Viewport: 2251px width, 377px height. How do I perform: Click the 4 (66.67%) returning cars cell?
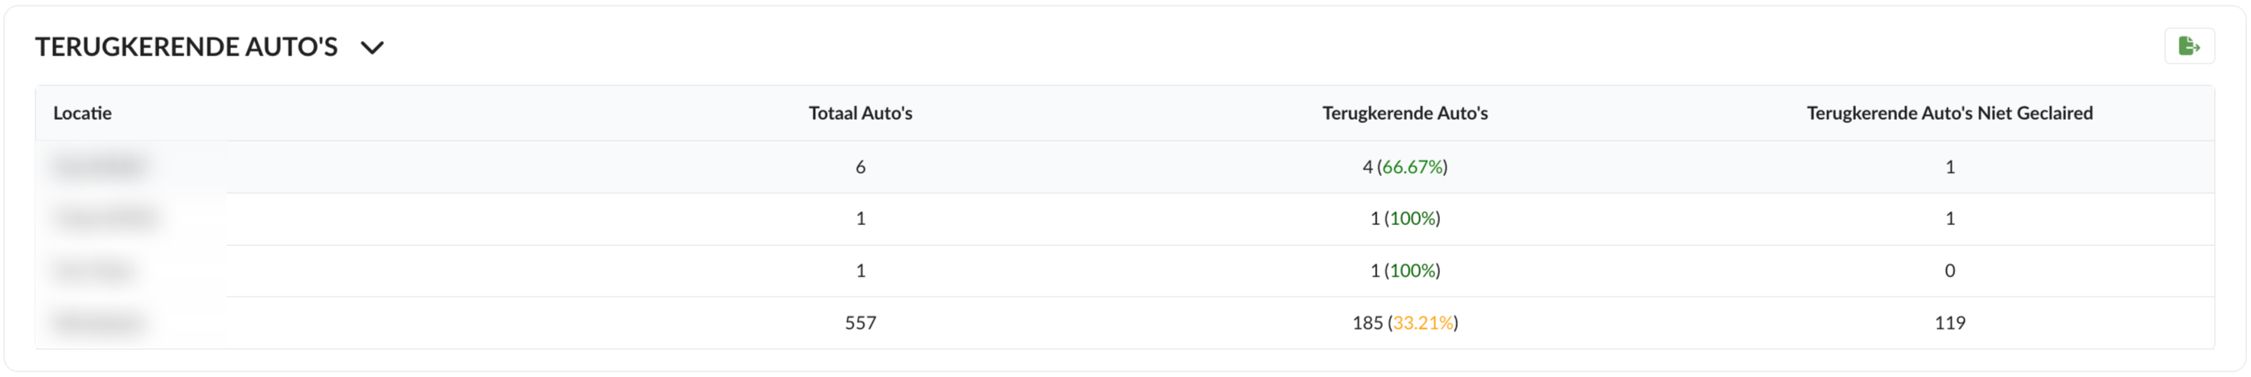coord(1404,166)
